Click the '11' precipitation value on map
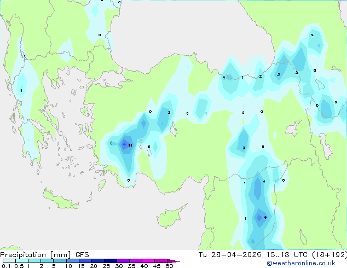Image resolution: width=347 pixels, height=268 pixels. [130, 145]
